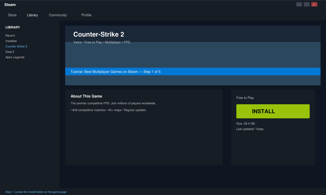Screen dimensions: 326x195
Task: Click the 'Size: 28.4 GB' text
Action: (246, 123)
